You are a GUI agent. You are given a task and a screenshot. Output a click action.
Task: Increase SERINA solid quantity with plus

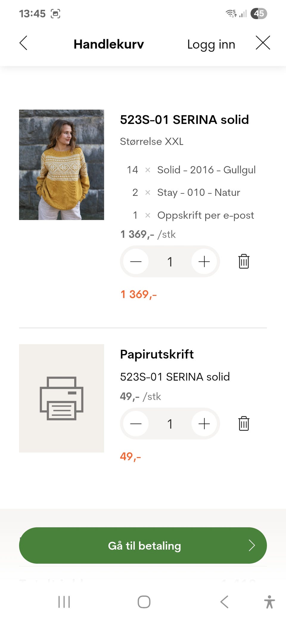(x=204, y=262)
